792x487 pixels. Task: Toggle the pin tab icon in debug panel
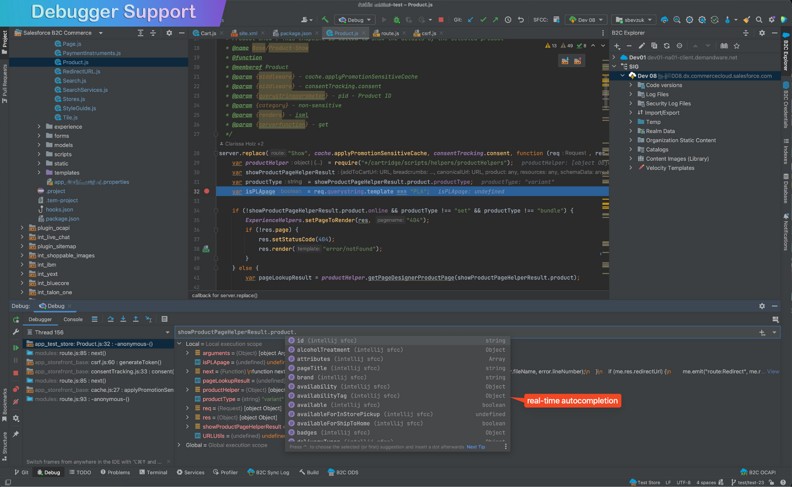16,434
